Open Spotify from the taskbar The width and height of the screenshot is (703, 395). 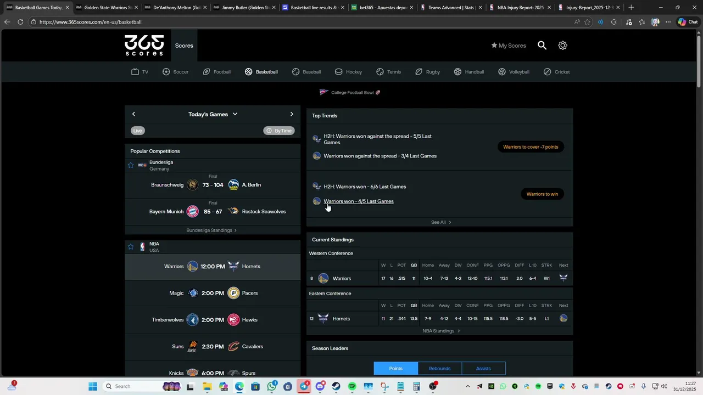352,386
